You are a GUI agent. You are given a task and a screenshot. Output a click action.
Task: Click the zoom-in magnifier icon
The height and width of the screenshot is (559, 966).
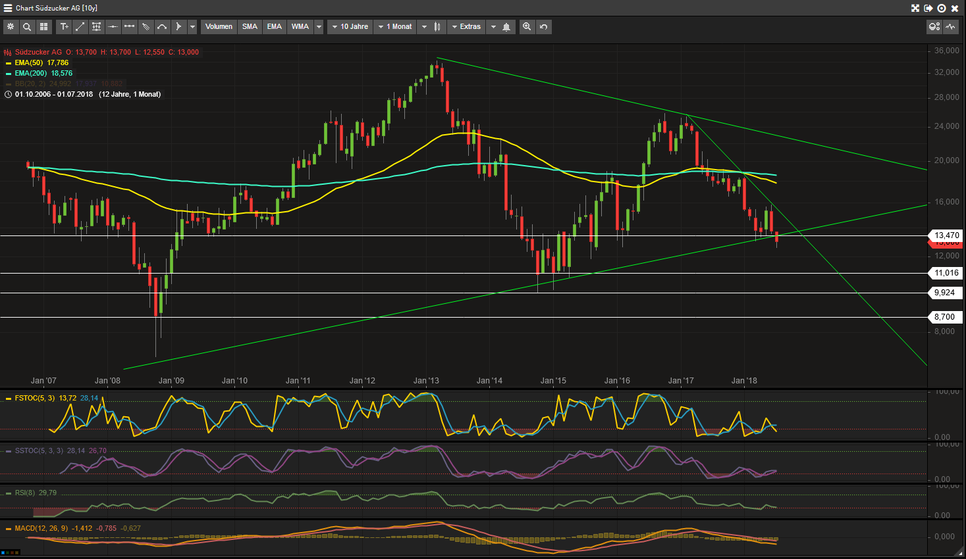pyautogui.click(x=527, y=27)
